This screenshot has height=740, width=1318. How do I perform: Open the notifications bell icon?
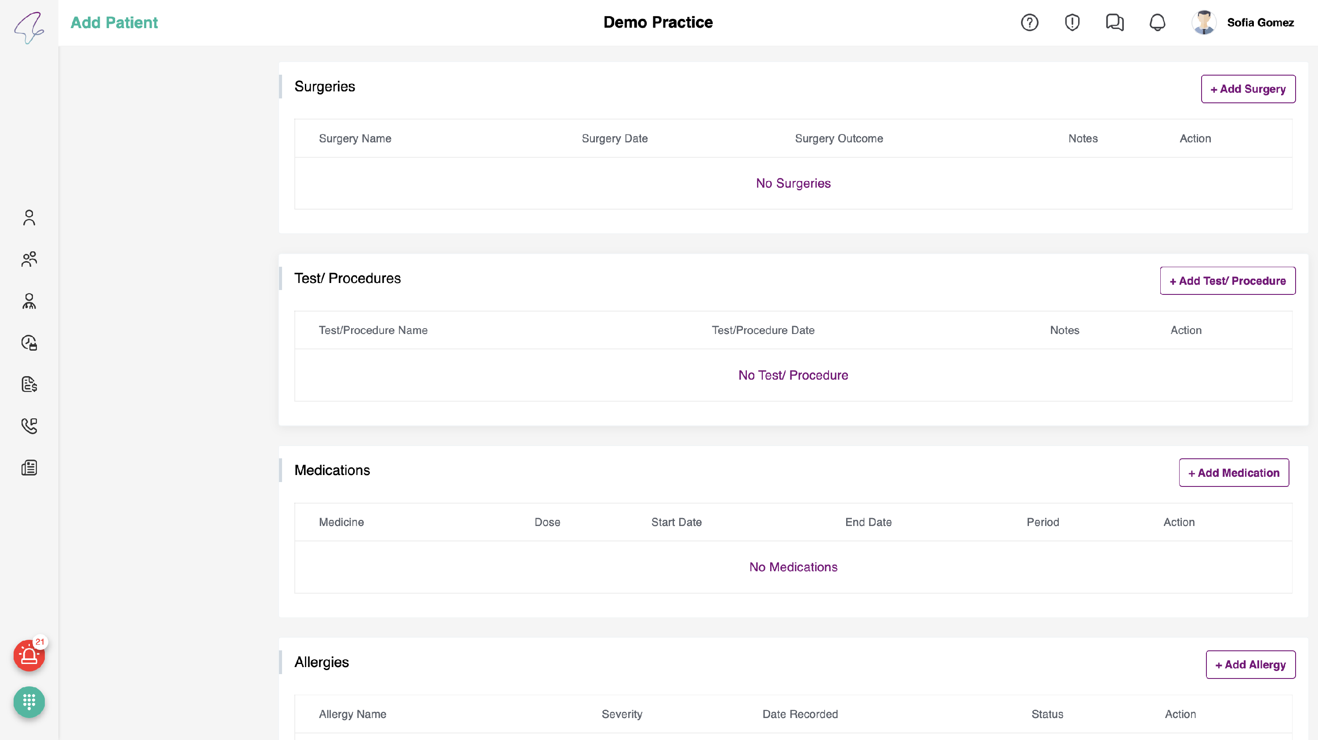[x=1157, y=22]
